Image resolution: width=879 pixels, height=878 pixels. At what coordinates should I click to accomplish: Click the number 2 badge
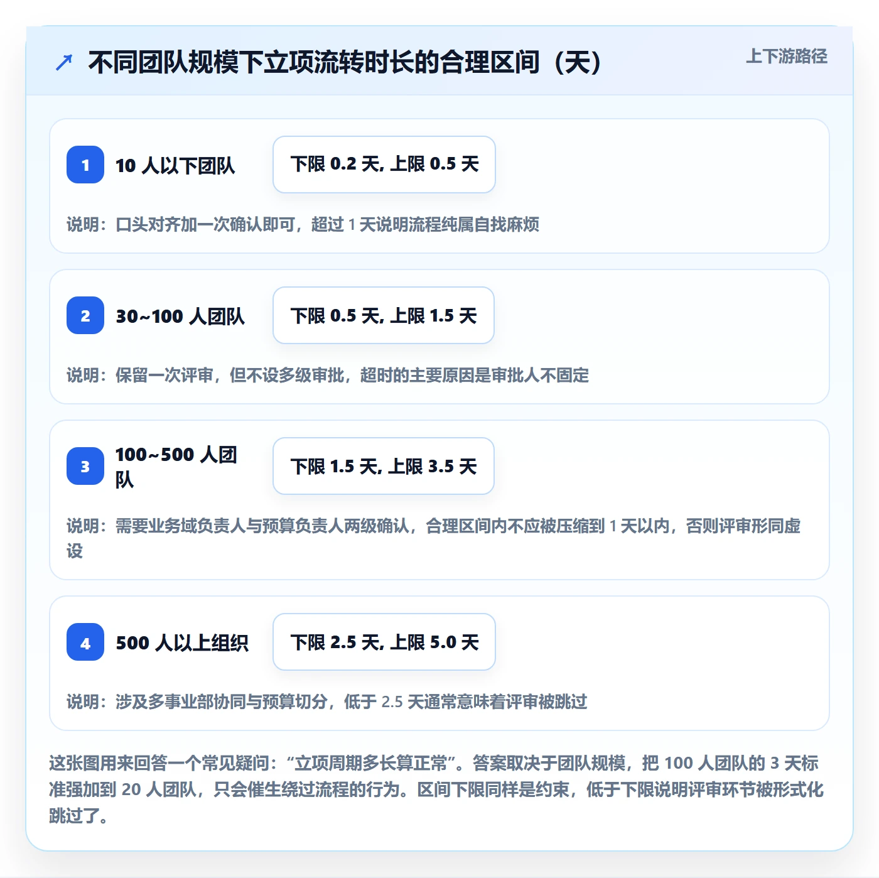pyautogui.click(x=85, y=315)
